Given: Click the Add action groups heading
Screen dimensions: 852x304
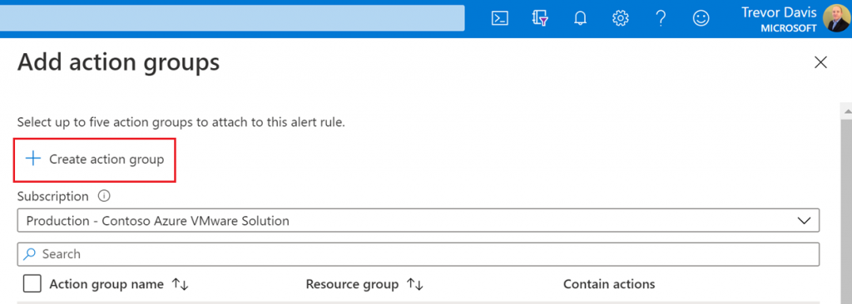Looking at the screenshot, I should tap(118, 63).
